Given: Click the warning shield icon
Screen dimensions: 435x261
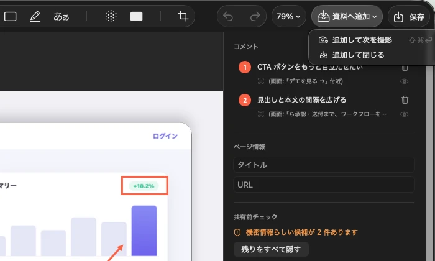Looking at the screenshot, I should (237, 232).
